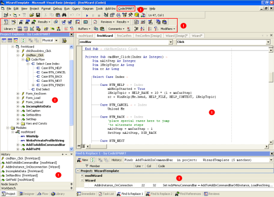Click the hierarchy icon before Buffers section
The image size is (274, 197).
click(x=58, y=29)
